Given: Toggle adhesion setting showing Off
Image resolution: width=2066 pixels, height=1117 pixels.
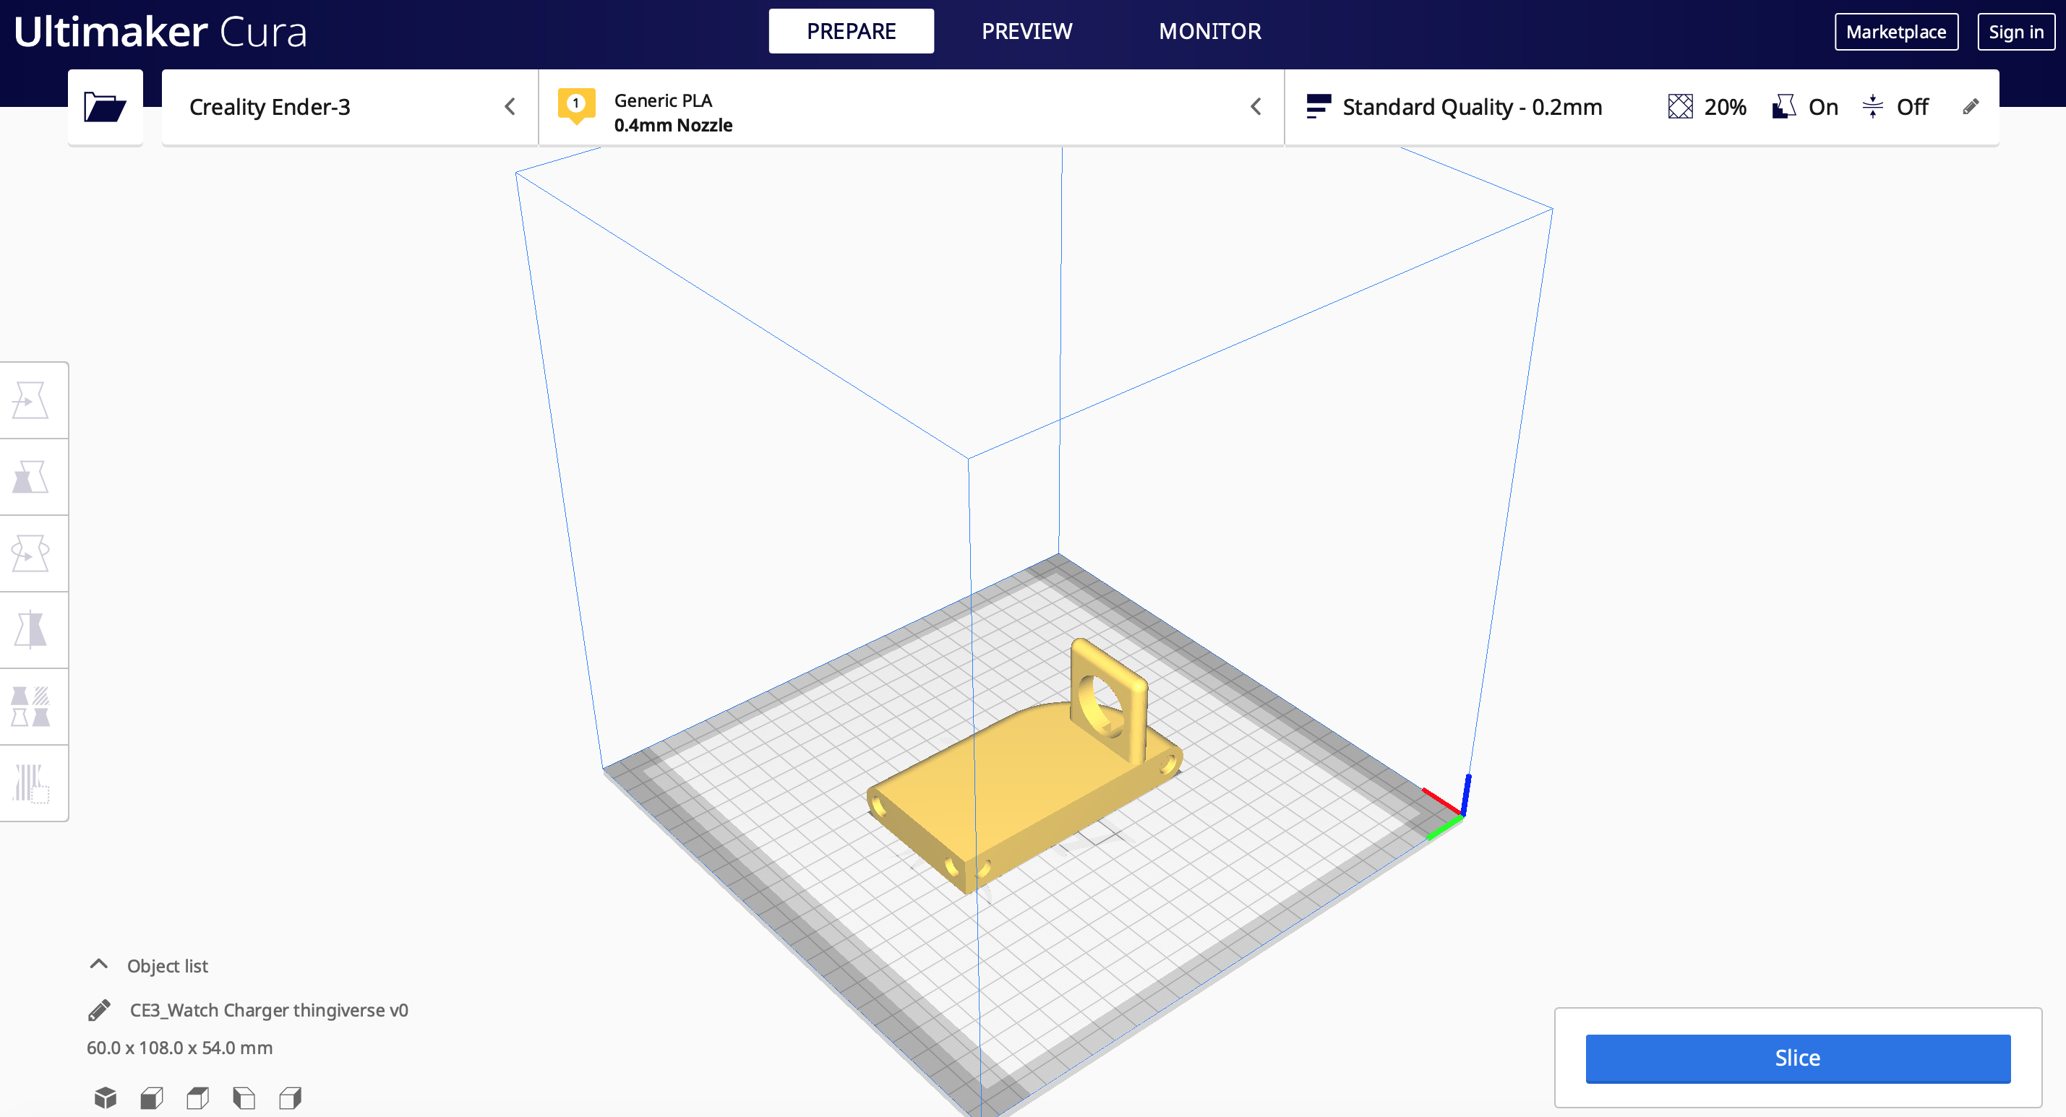Looking at the screenshot, I should point(1895,107).
